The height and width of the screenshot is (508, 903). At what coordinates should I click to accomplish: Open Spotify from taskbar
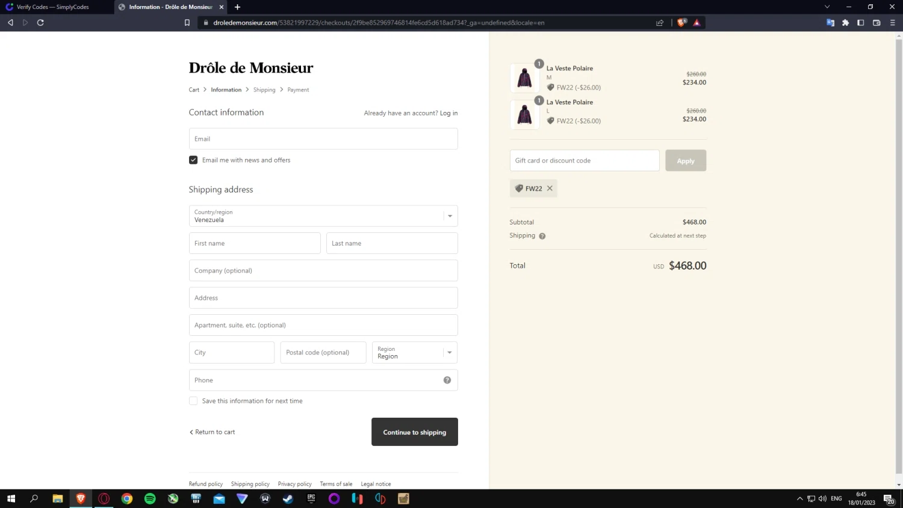coord(150,498)
